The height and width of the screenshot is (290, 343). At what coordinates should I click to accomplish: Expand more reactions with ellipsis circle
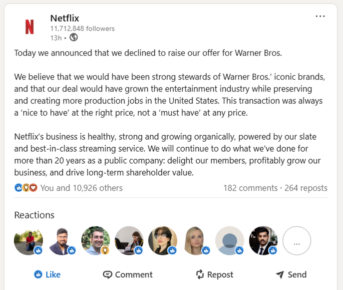pyautogui.click(x=297, y=241)
